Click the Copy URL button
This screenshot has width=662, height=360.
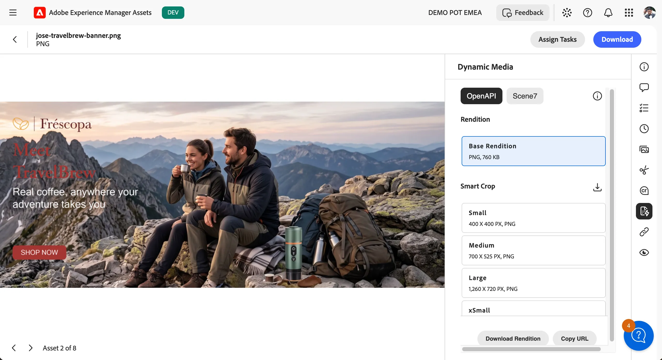point(574,339)
